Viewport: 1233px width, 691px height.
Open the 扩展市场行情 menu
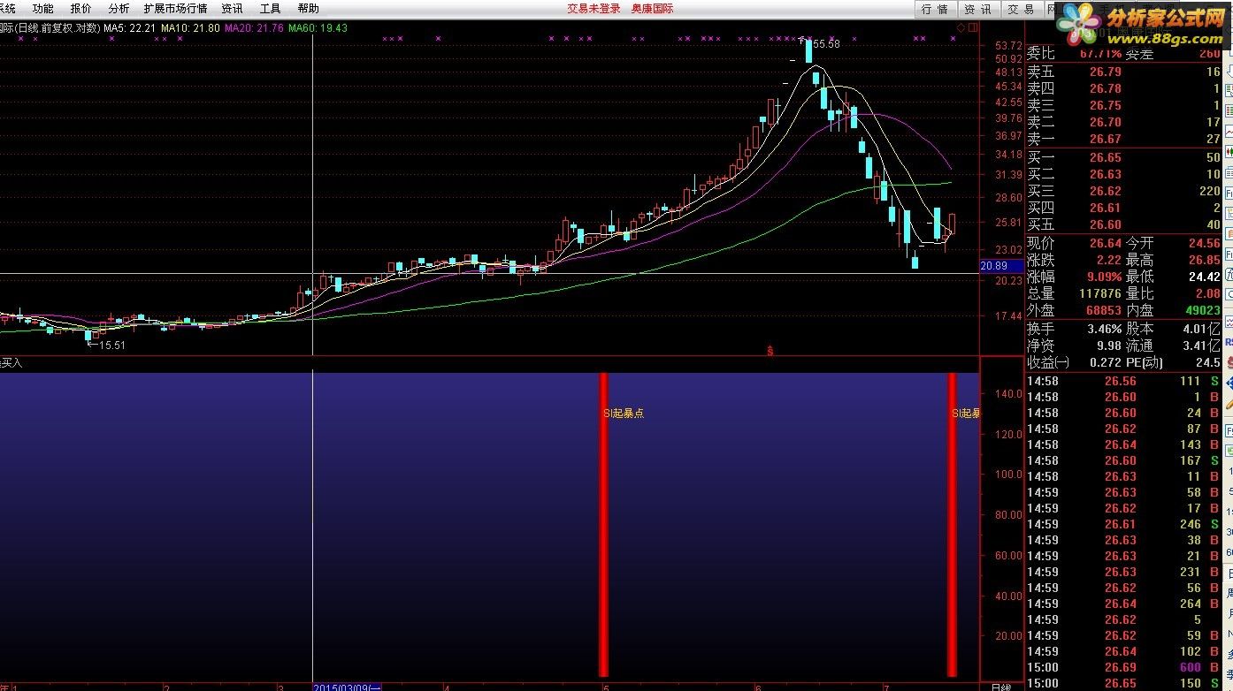[175, 8]
